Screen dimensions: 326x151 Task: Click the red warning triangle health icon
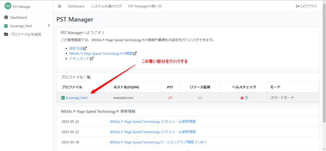pos(242,98)
